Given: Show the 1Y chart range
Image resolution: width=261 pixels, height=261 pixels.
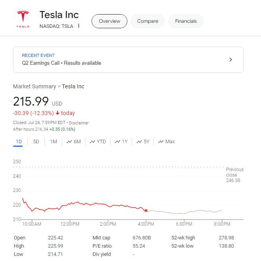Looking at the screenshot, I should (121, 142).
